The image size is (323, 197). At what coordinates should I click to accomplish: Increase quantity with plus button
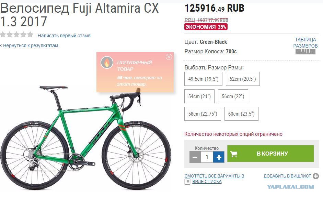pyautogui.click(x=219, y=157)
